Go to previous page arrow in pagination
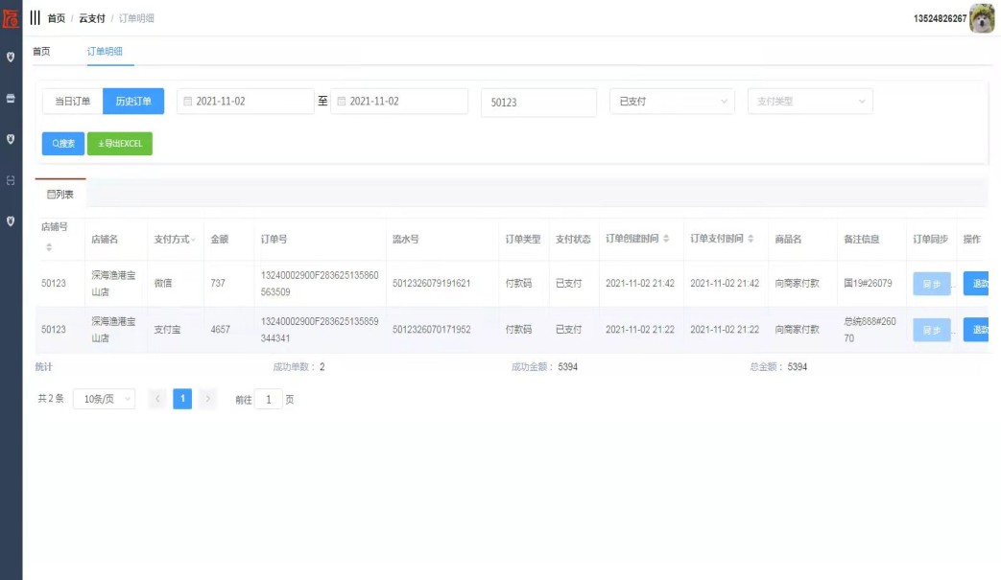Viewport: 1001px width, 580px height. [x=158, y=399]
